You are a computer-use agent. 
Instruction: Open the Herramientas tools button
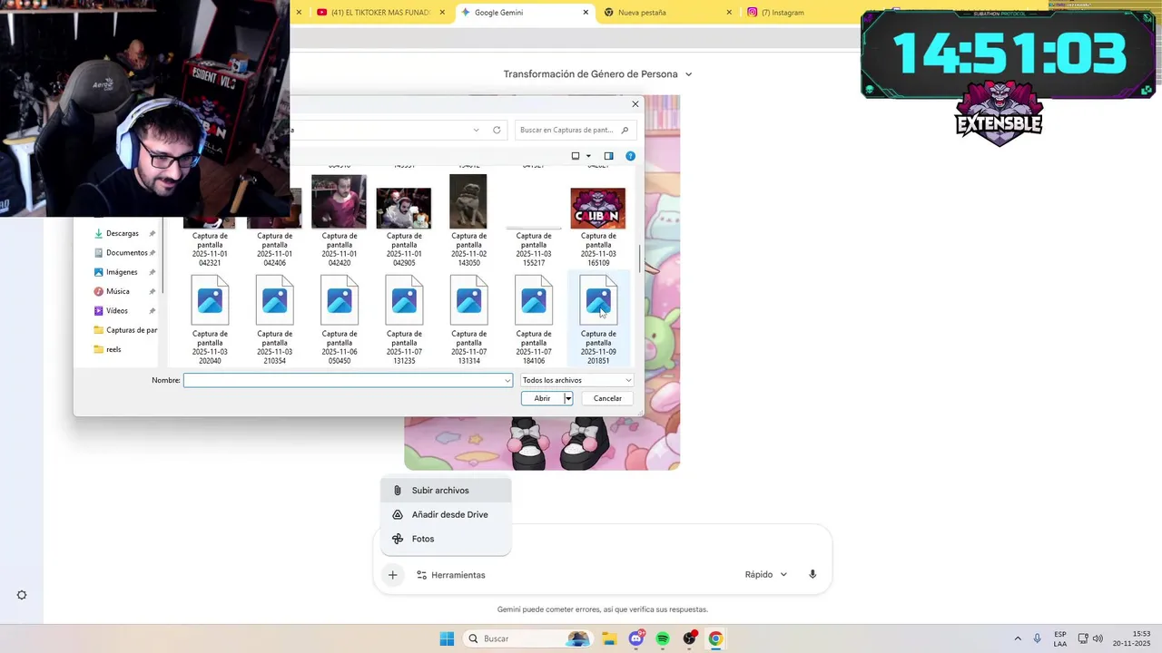450,575
